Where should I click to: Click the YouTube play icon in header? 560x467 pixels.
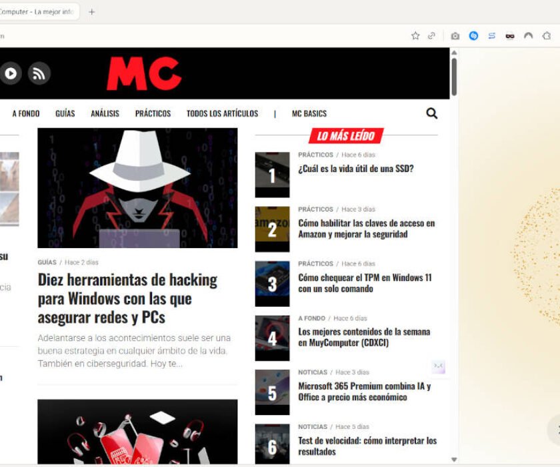coord(11,73)
